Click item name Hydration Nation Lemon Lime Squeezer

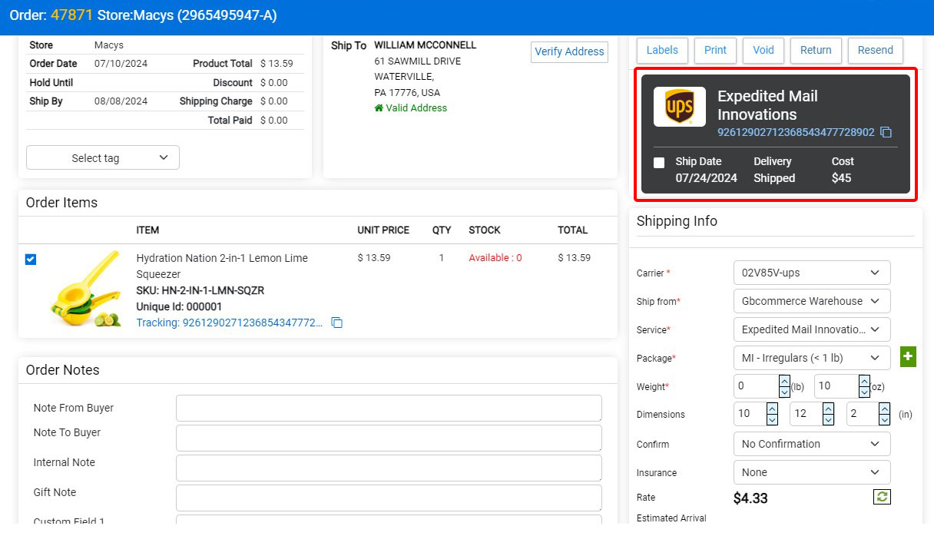point(222,266)
